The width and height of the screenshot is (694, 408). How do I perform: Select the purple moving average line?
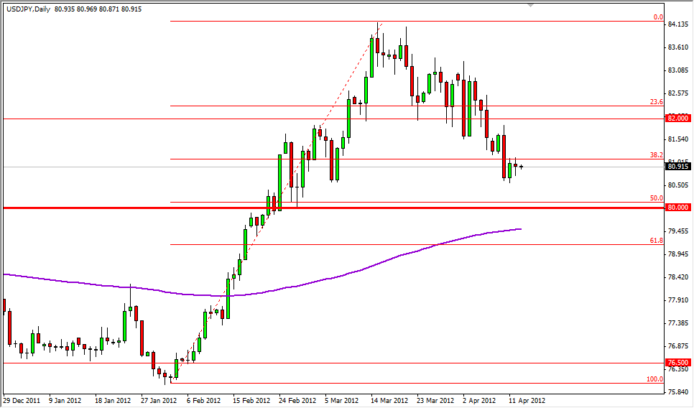point(359,269)
